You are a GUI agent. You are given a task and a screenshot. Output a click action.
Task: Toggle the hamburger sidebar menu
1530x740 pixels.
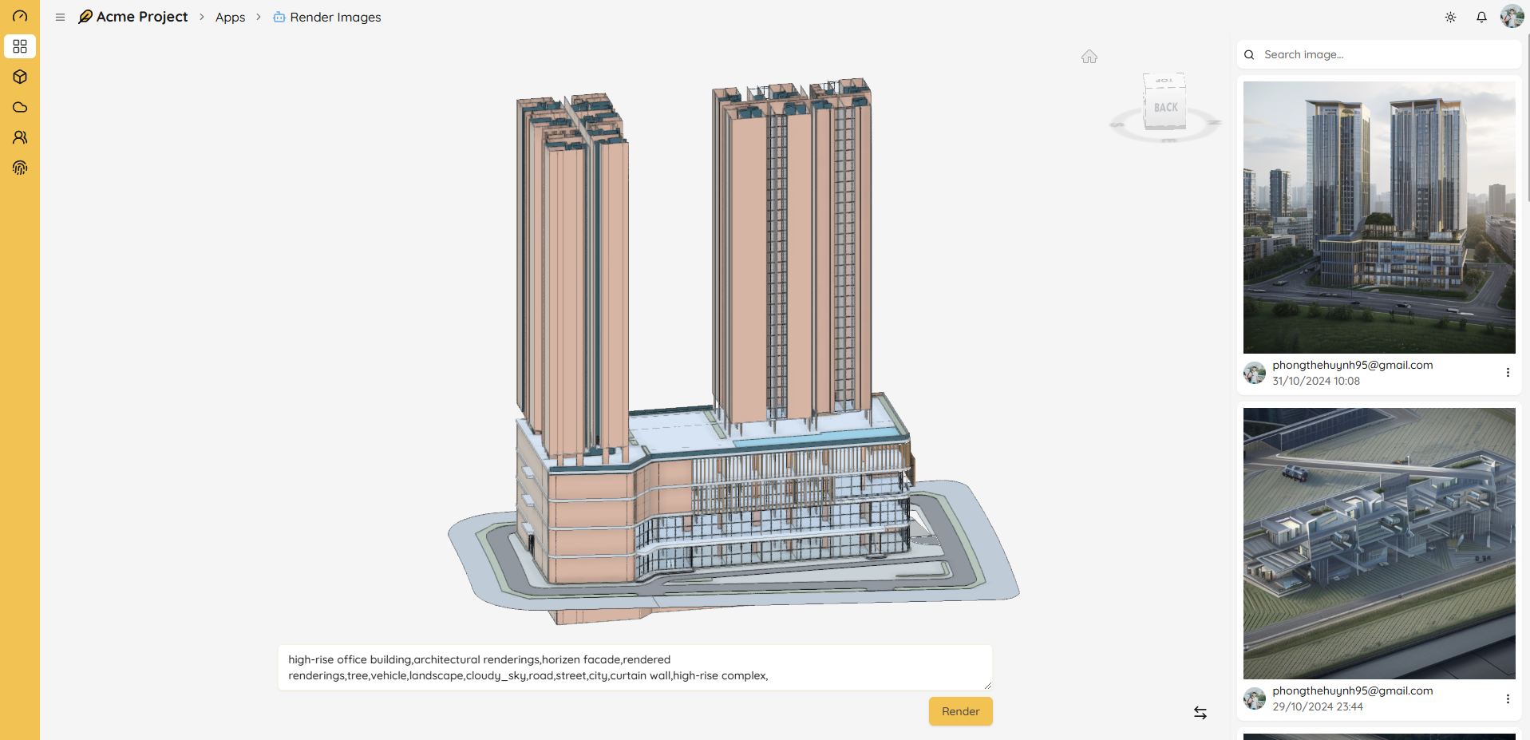60,17
